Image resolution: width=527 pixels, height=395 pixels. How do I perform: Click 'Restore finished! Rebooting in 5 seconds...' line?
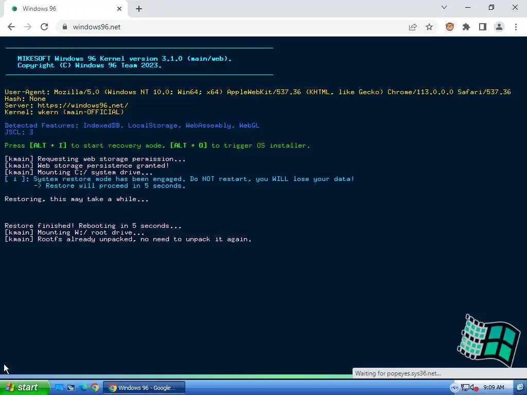point(93,226)
